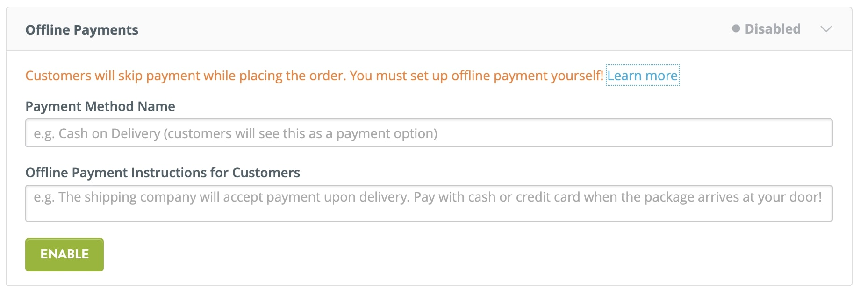Select the orange warning message text

point(313,75)
